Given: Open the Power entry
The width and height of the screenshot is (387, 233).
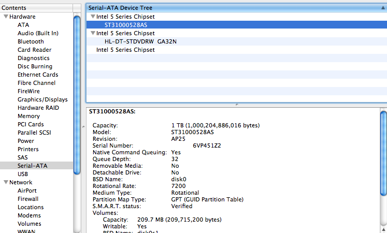Looking at the screenshot, I should [26, 141].
